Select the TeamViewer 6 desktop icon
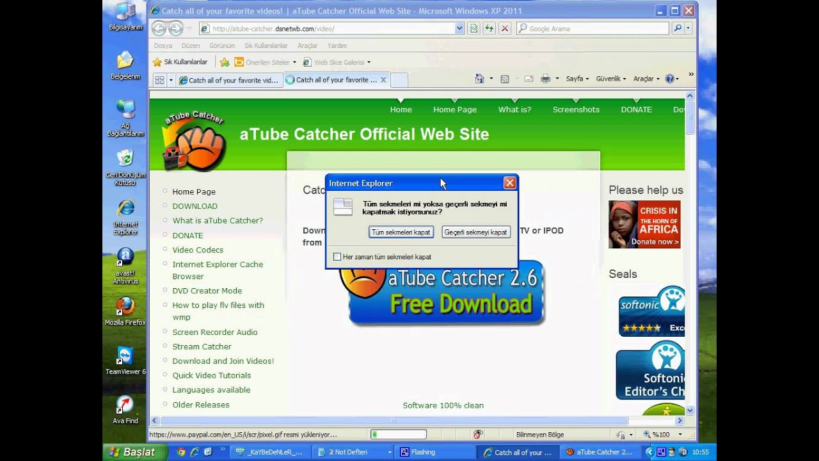 point(125,361)
